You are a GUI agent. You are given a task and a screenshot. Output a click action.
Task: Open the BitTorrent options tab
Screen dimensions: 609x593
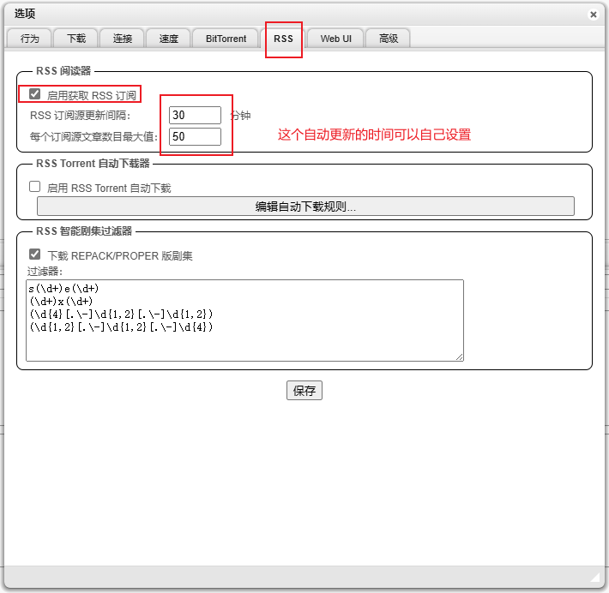226,39
